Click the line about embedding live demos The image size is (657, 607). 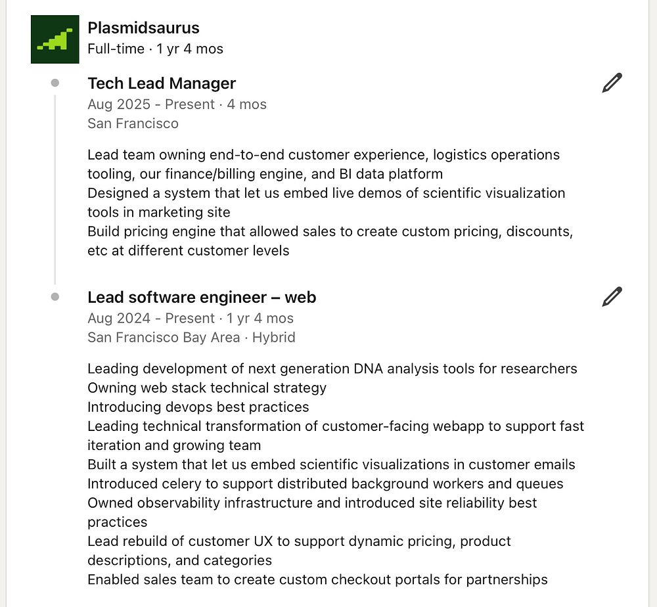(326, 193)
